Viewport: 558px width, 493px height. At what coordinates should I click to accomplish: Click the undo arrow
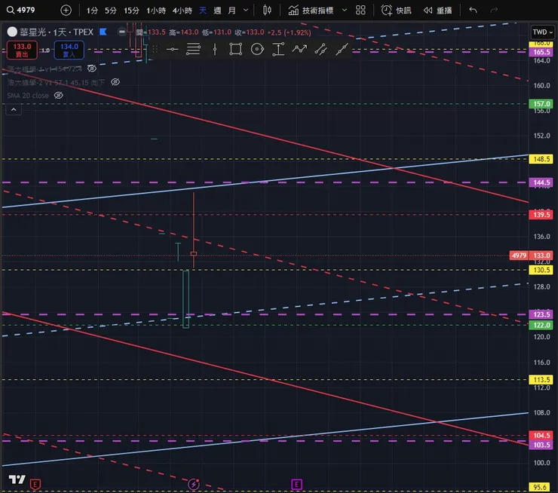(473, 10)
